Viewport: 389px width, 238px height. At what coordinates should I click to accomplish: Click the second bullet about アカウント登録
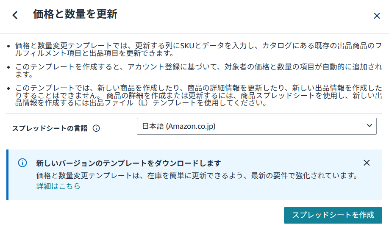(x=198, y=70)
